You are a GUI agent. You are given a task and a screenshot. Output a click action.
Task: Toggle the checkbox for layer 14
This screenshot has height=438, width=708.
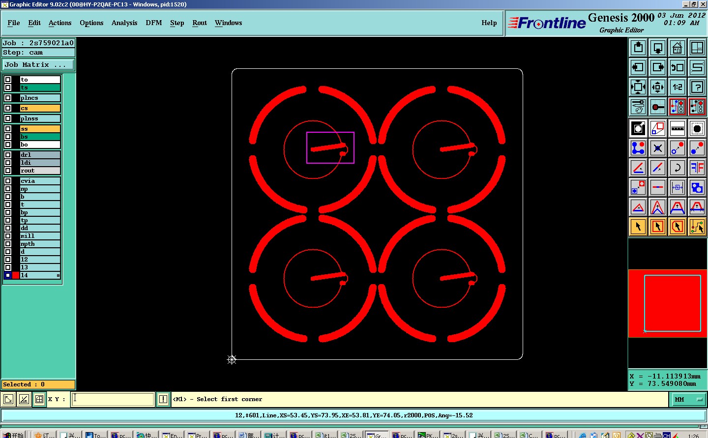coord(8,275)
